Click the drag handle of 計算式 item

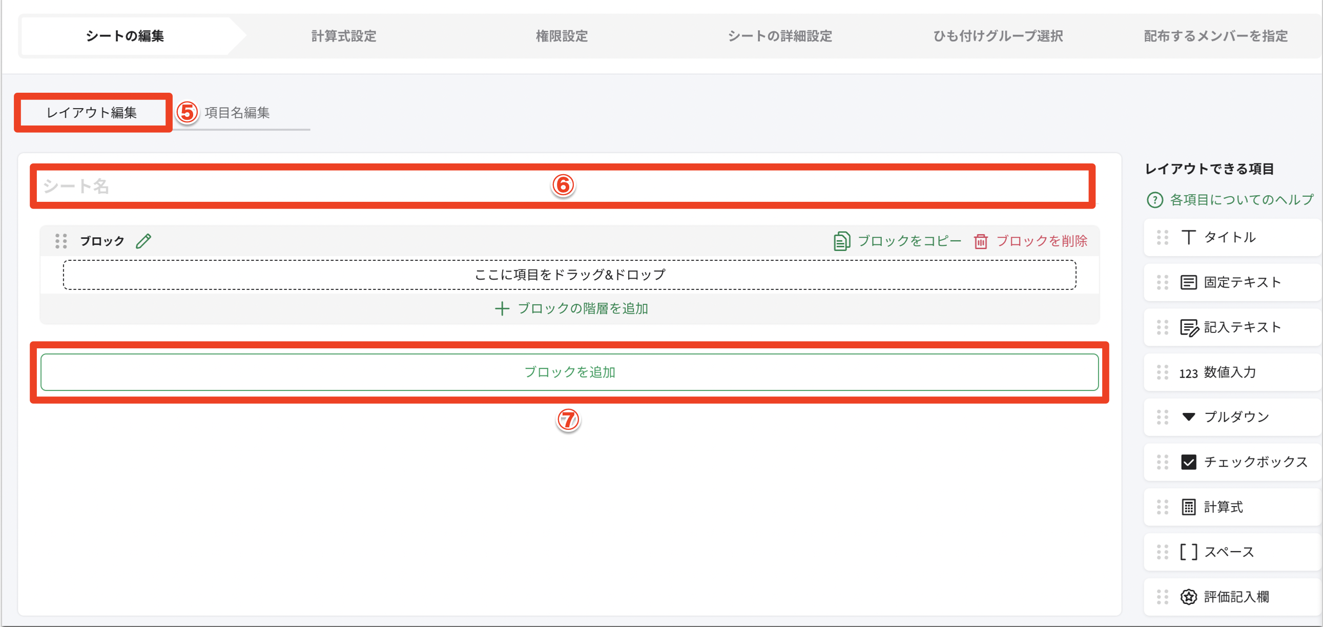[1162, 507]
